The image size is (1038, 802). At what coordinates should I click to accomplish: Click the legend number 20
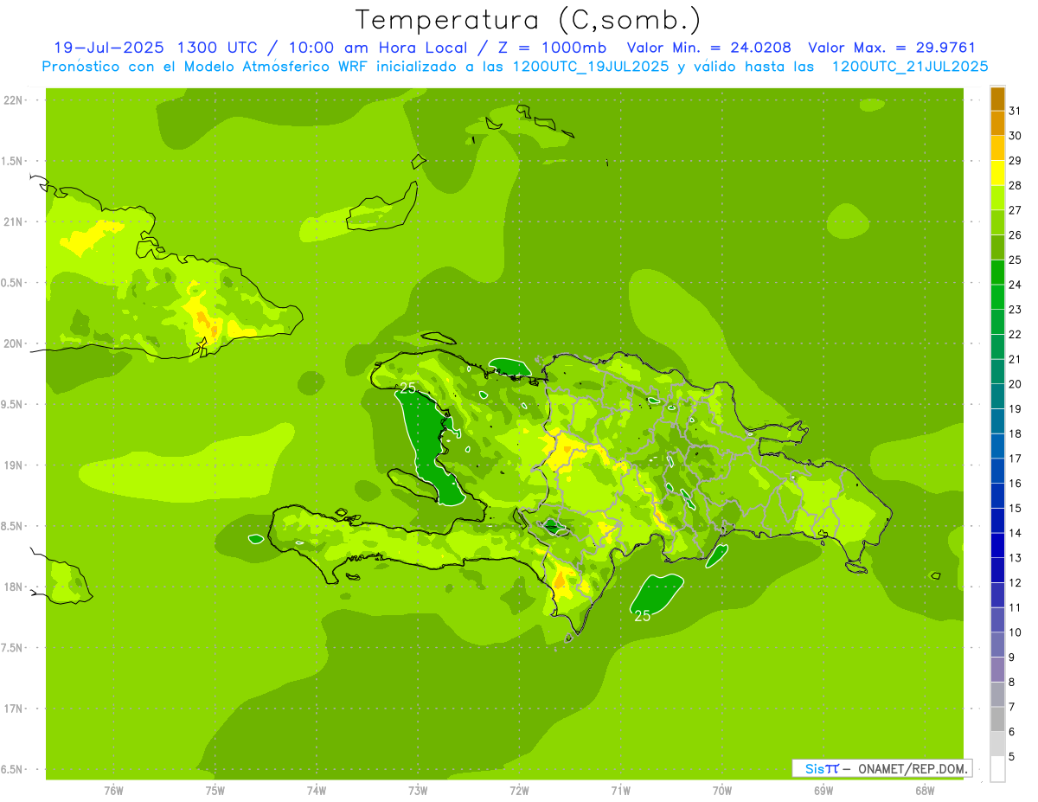(1016, 384)
